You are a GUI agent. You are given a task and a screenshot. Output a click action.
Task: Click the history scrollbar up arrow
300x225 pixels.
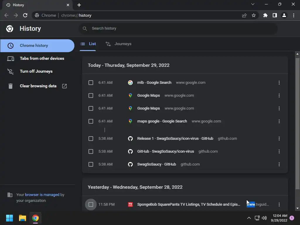(297, 54)
